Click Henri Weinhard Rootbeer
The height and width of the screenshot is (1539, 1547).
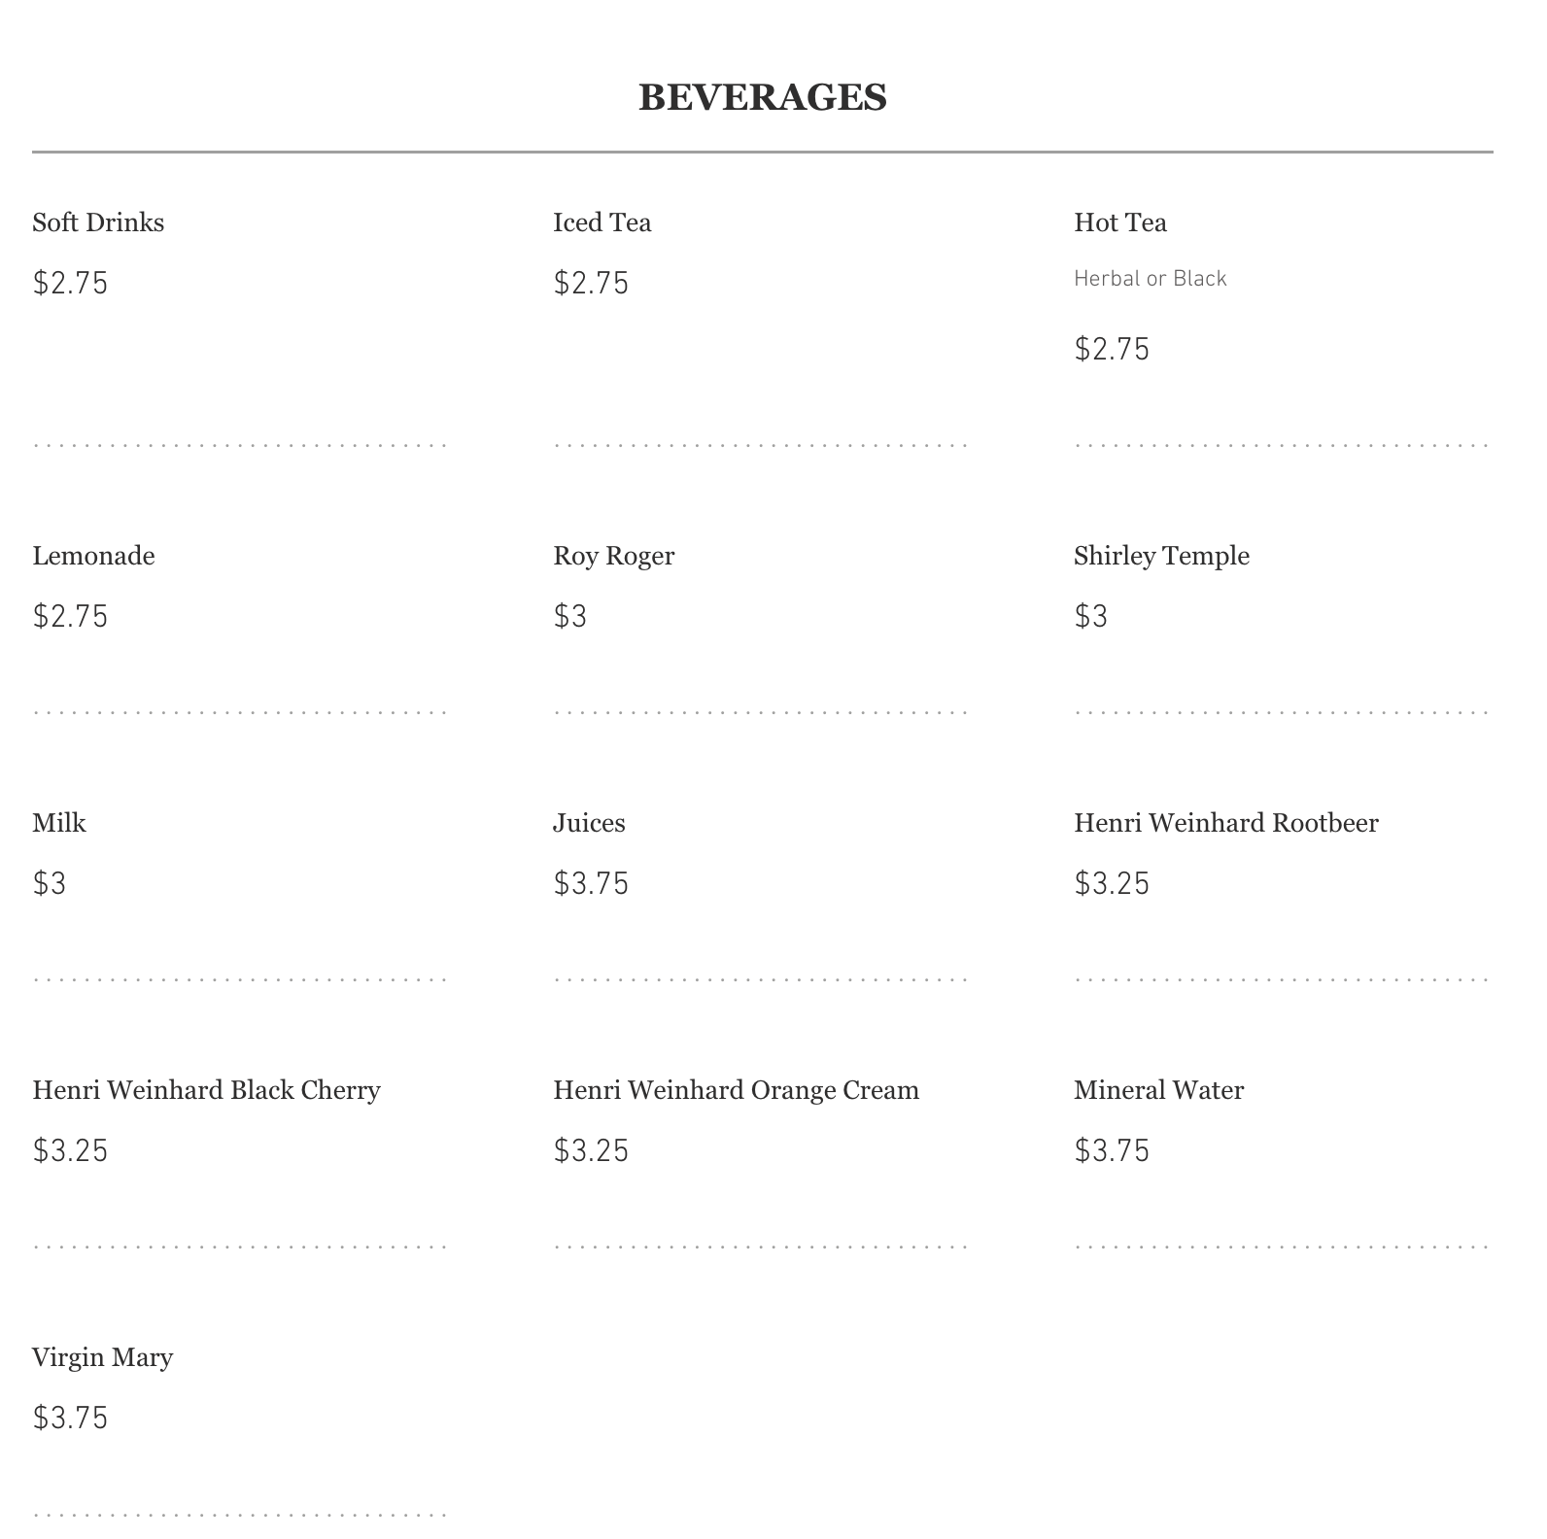click(x=1225, y=823)
